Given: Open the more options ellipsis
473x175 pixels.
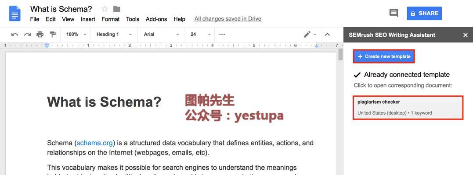Looking at the screenshot, I should tap(222, 34).
